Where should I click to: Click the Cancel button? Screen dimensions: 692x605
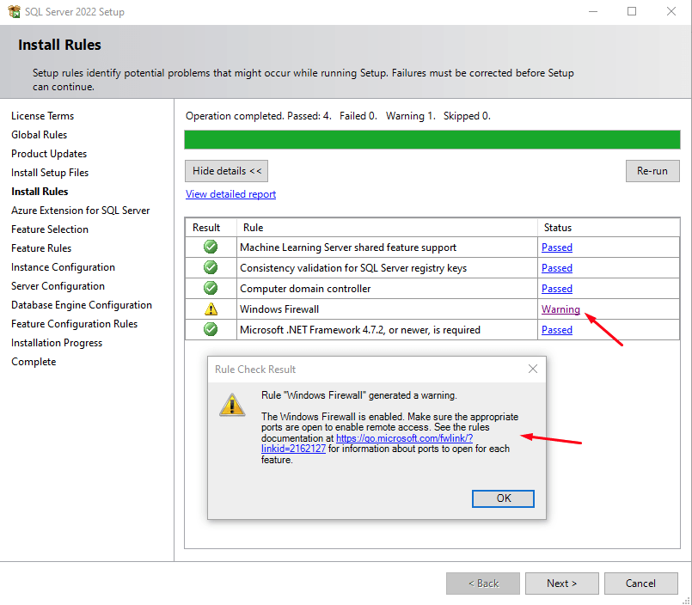[640, 584]
